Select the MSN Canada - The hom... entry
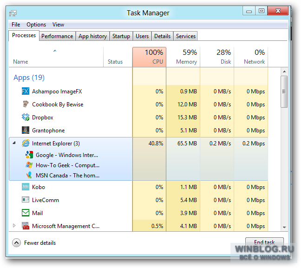The height and width of the screenshot is (268, 302). [68, 176]
